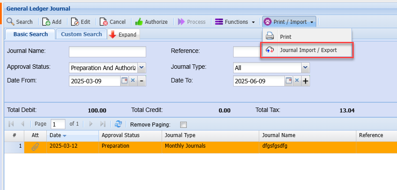Sort by Journal Name column header
This screenshot has height=190, width=397.
(308, 135)
